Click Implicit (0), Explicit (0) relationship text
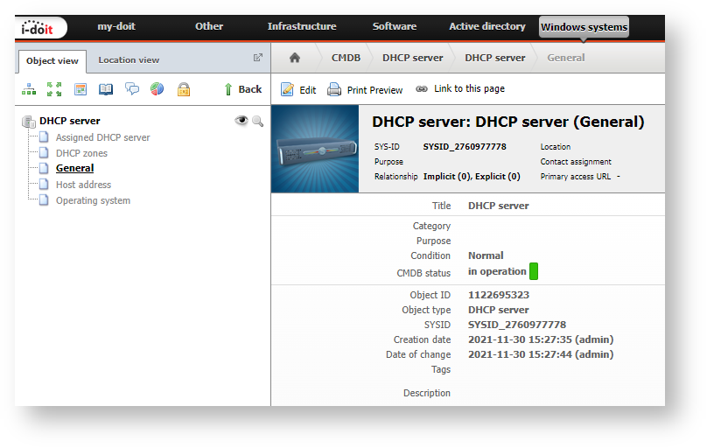The height and width of the screenshot is (448, 707). click(x=472, y=176)
